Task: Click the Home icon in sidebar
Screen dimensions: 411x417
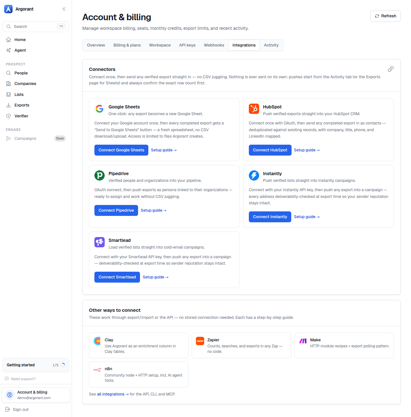Action: 9,40
